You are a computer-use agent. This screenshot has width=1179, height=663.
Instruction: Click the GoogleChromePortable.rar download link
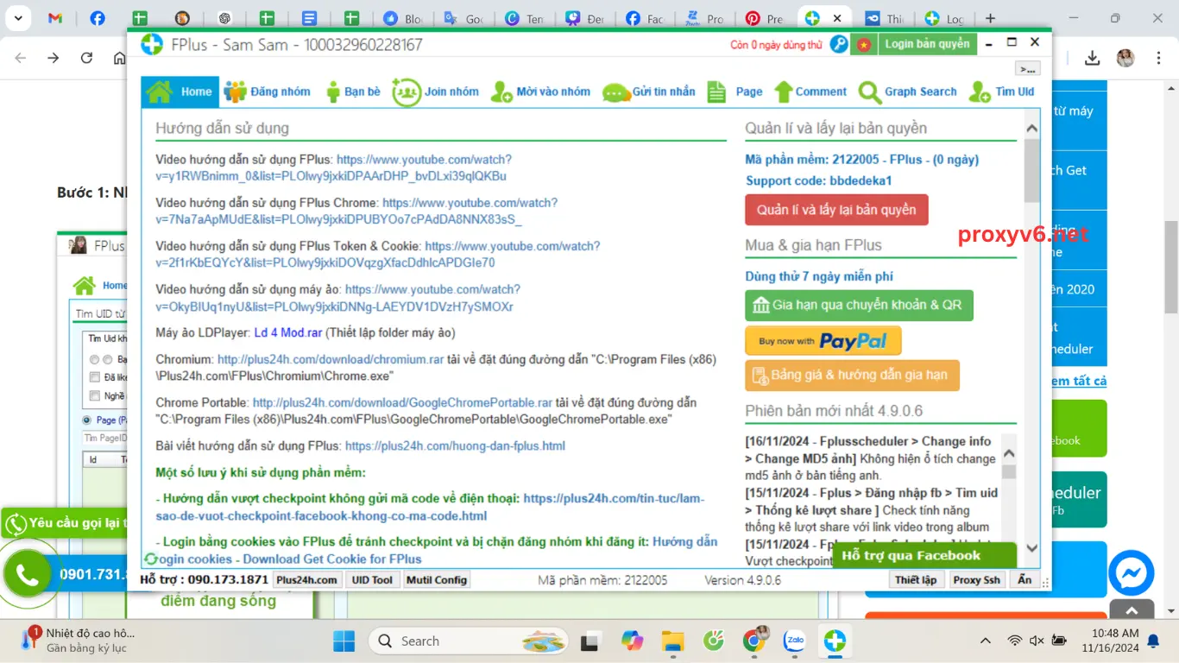[402, 402]
